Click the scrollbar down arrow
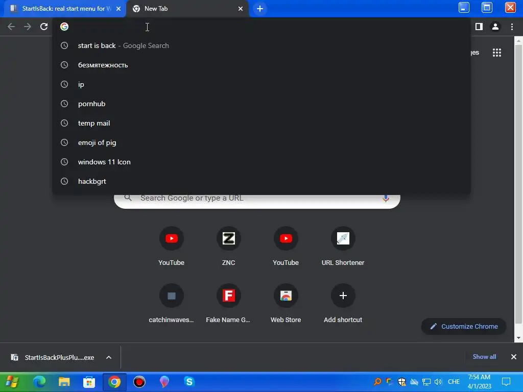 pyautogui.click(x=518, y=338)
